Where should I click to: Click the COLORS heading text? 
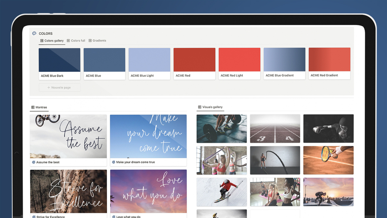(46, 34)
